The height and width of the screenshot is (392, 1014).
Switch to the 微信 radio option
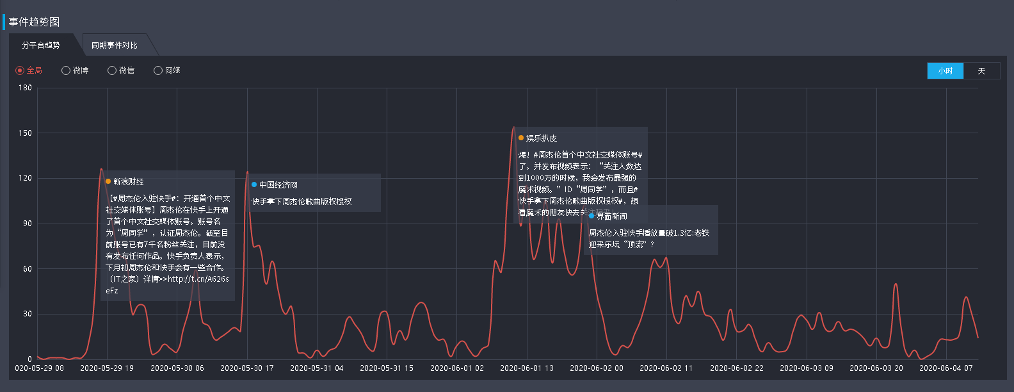point(112,70)
